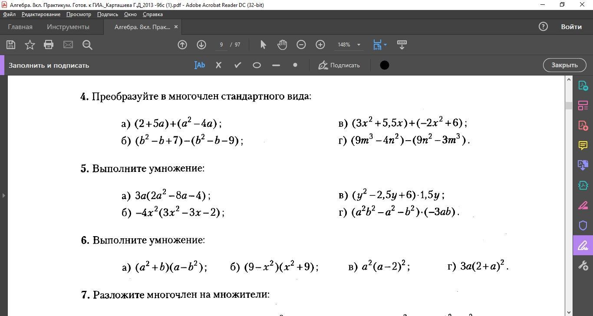The width and height of the screenshot is (593, 316).
Task: Go to previous page arrow
Action: [182, 45]
